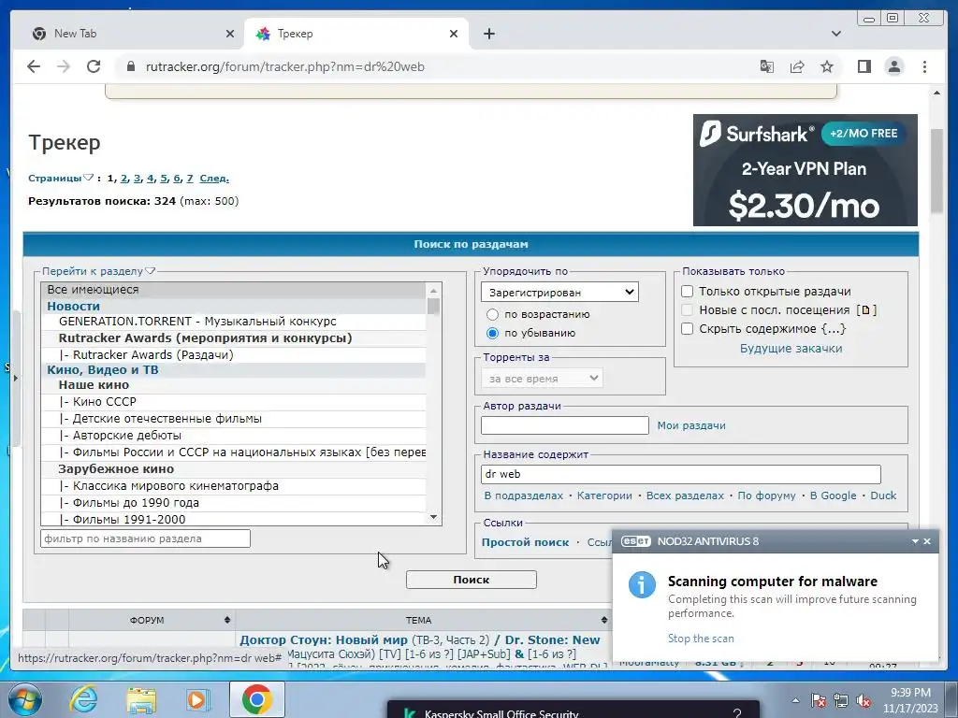The width and height of the screenshot is (958, 718).
Task: Reload the page with the refresh icon
Action: 94,66
